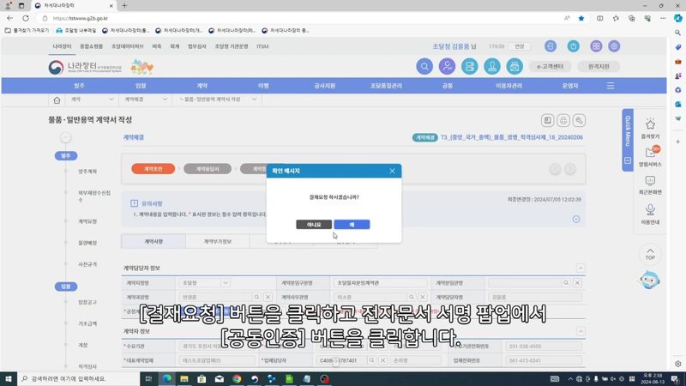Image resolution: width=686 pixels, height=386 pixels.
Task: Open the purple gear settings icon in top bar
Action: 614,46
